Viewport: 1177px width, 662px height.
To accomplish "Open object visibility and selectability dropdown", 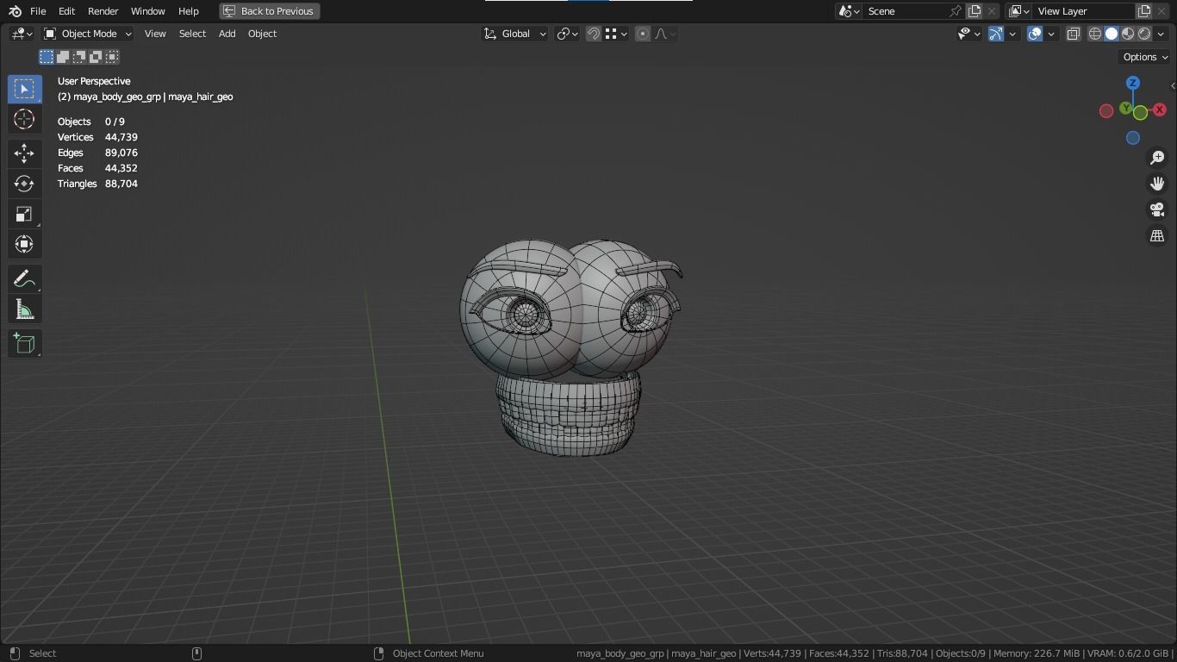I will pyautogui.click(x=969, y=34).
